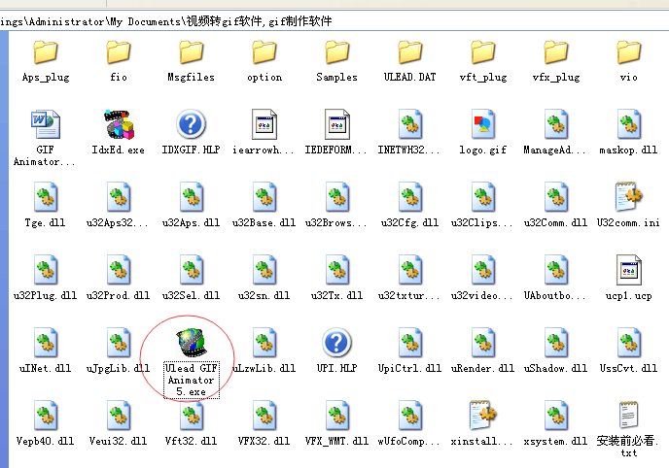
Task: Select u32Sel.dll file
Action: (192, 270)
